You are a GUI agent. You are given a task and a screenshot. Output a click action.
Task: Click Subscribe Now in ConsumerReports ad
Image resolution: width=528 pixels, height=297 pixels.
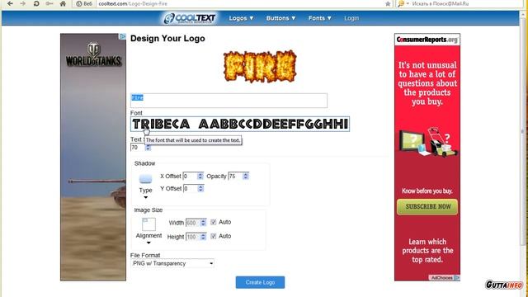click(x=427, y=207)
